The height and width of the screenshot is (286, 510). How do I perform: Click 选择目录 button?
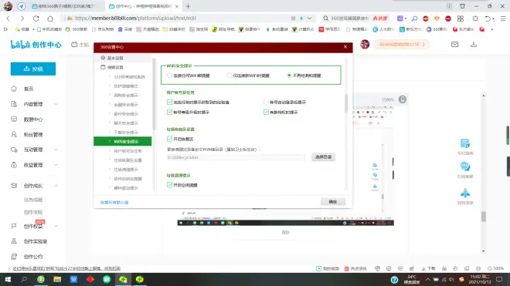pos(323,156)
